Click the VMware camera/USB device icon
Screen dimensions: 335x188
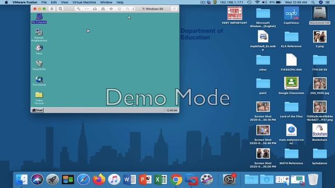(x=127, y=9)
